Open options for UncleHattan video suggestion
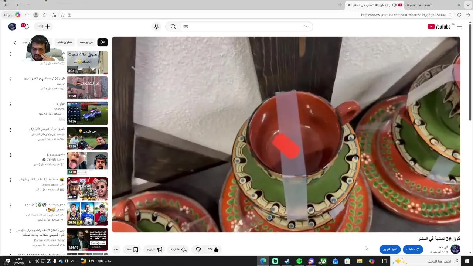473x266 pixels. click(x=11, y=180)
